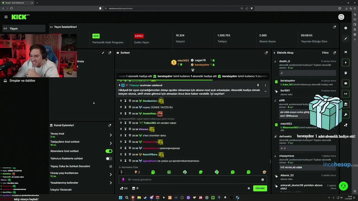Click the document notes icon in the right sidebar
This screenshot has width=358, height=201.
pyautogui.click(x=346, y=73)
